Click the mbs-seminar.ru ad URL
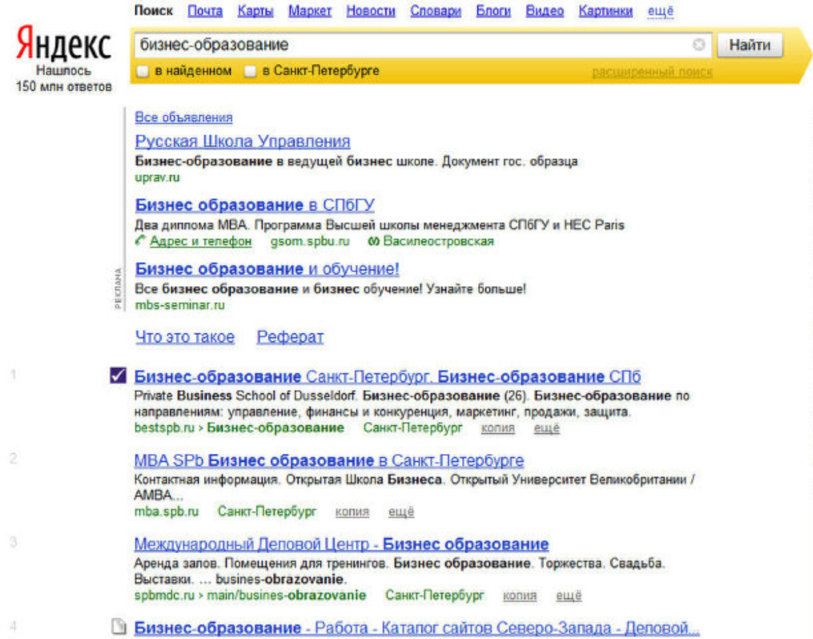The height and width of the screenshot is (639, 813). [x=179, y=305]
